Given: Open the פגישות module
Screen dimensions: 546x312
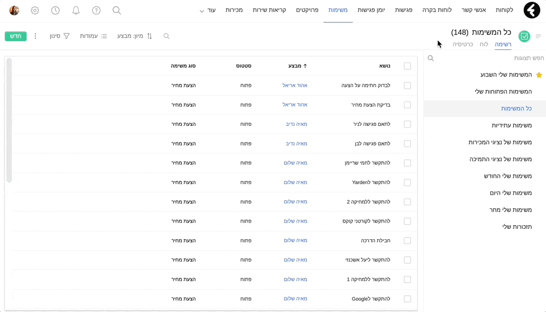Looking at the screenshot, I should point(404,10).
